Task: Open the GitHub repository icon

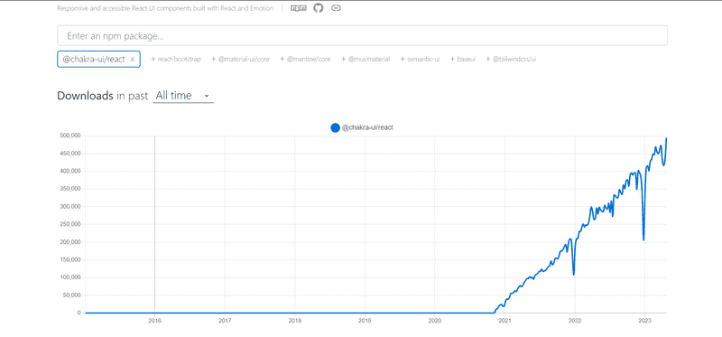Action: tap(319, 8)
